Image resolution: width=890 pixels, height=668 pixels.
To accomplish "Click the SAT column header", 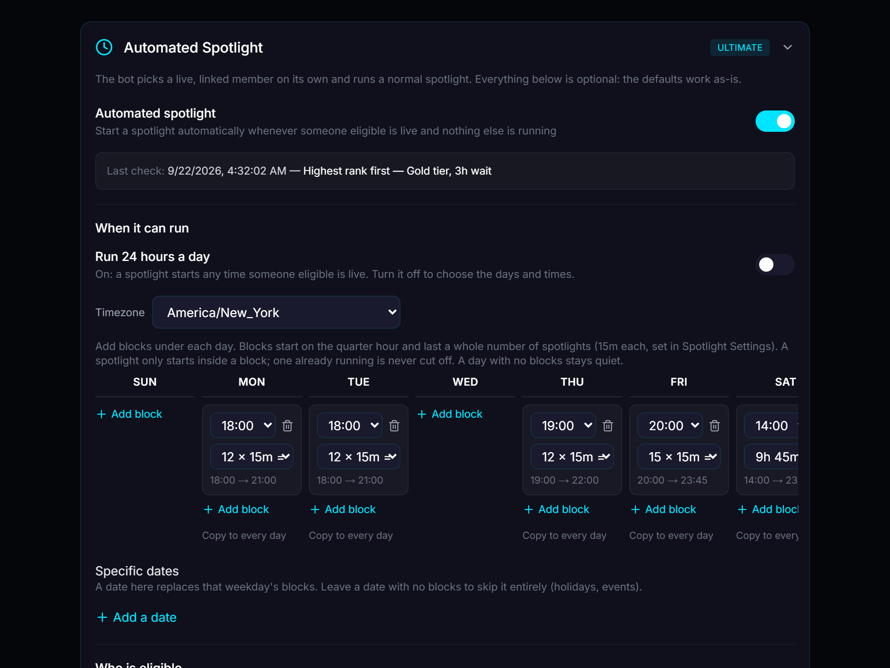I will [785, 382].
